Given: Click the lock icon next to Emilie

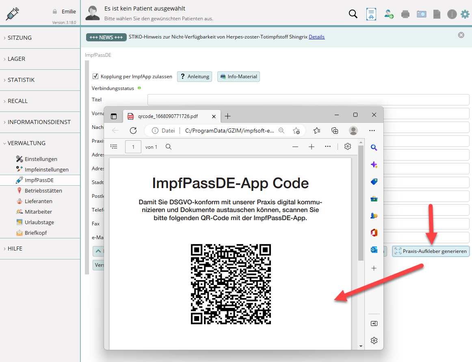Looking at the screenshot, I should click(x=55, y=11).
